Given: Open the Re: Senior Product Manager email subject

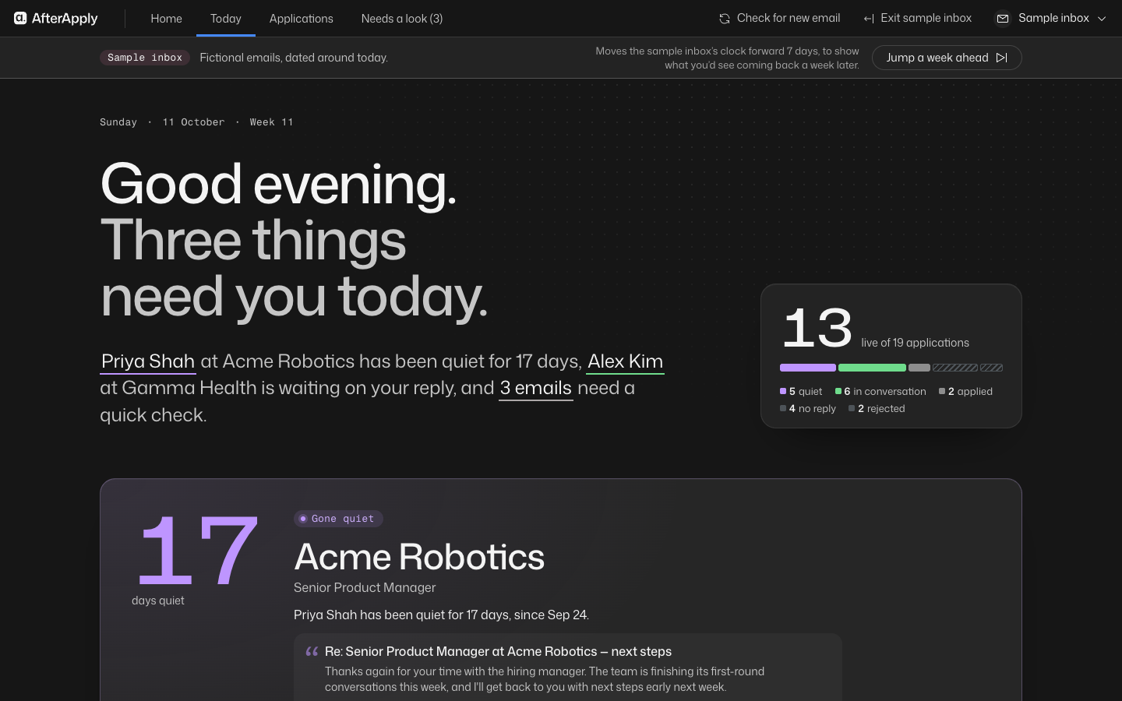Looking at the screenshot, I should pos(498,651).
